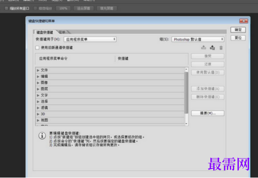Expand the 视图 menu command group

click(38, 120)
